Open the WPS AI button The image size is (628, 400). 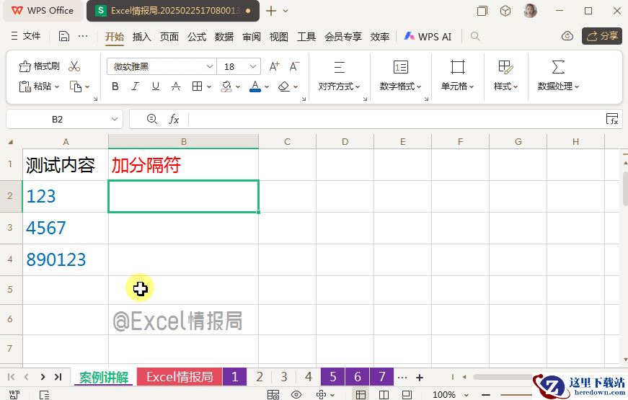428,37
